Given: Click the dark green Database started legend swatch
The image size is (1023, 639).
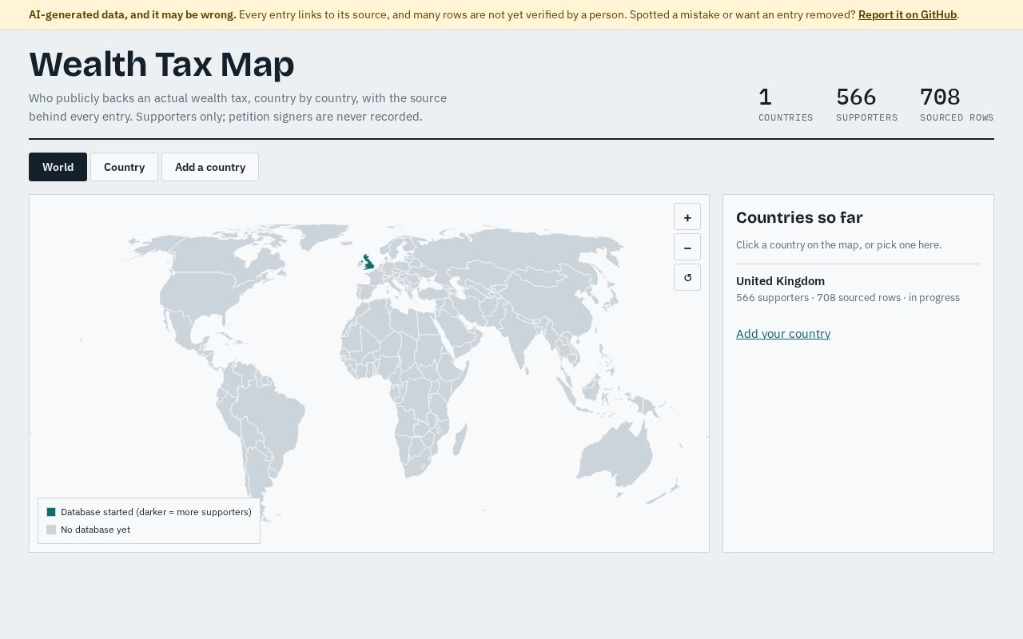Looking at the screenshot, I should 51,512.
